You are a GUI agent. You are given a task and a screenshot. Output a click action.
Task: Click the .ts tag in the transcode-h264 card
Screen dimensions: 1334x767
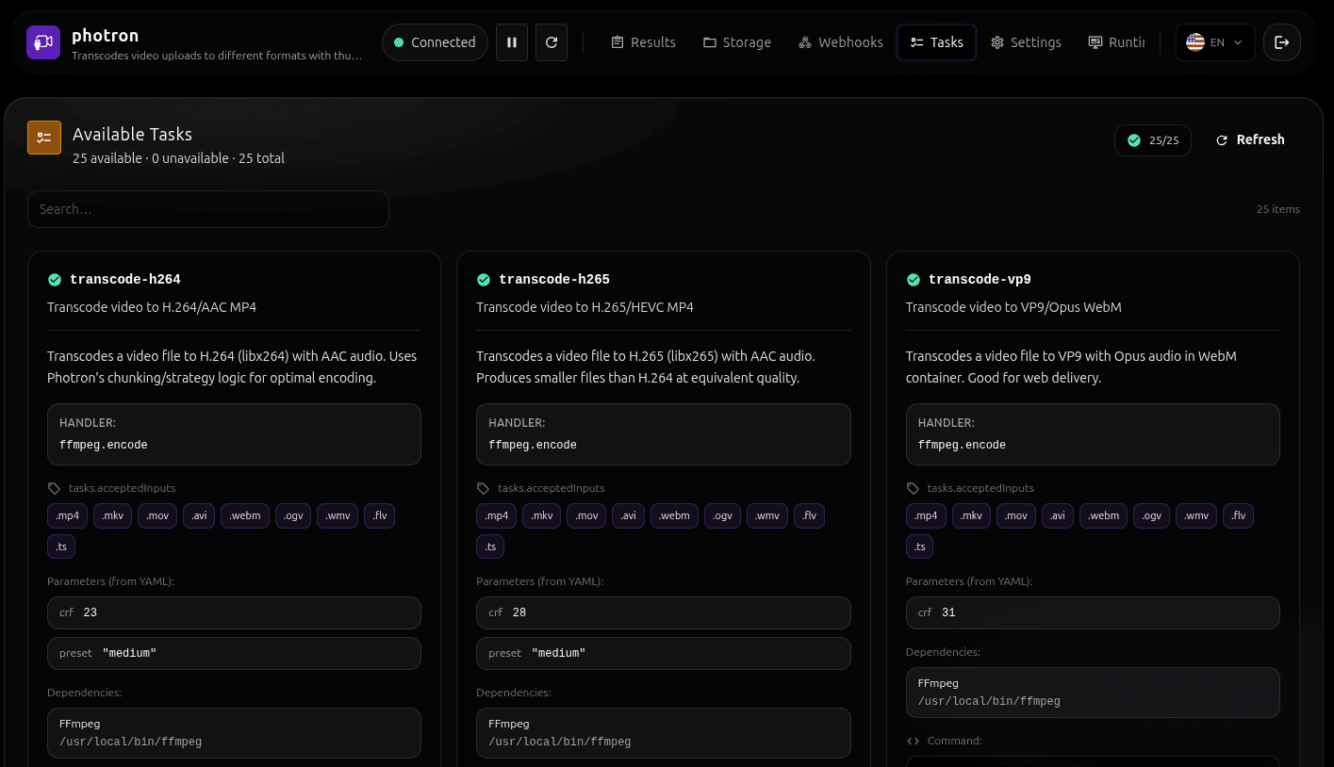tap(61, 547)
